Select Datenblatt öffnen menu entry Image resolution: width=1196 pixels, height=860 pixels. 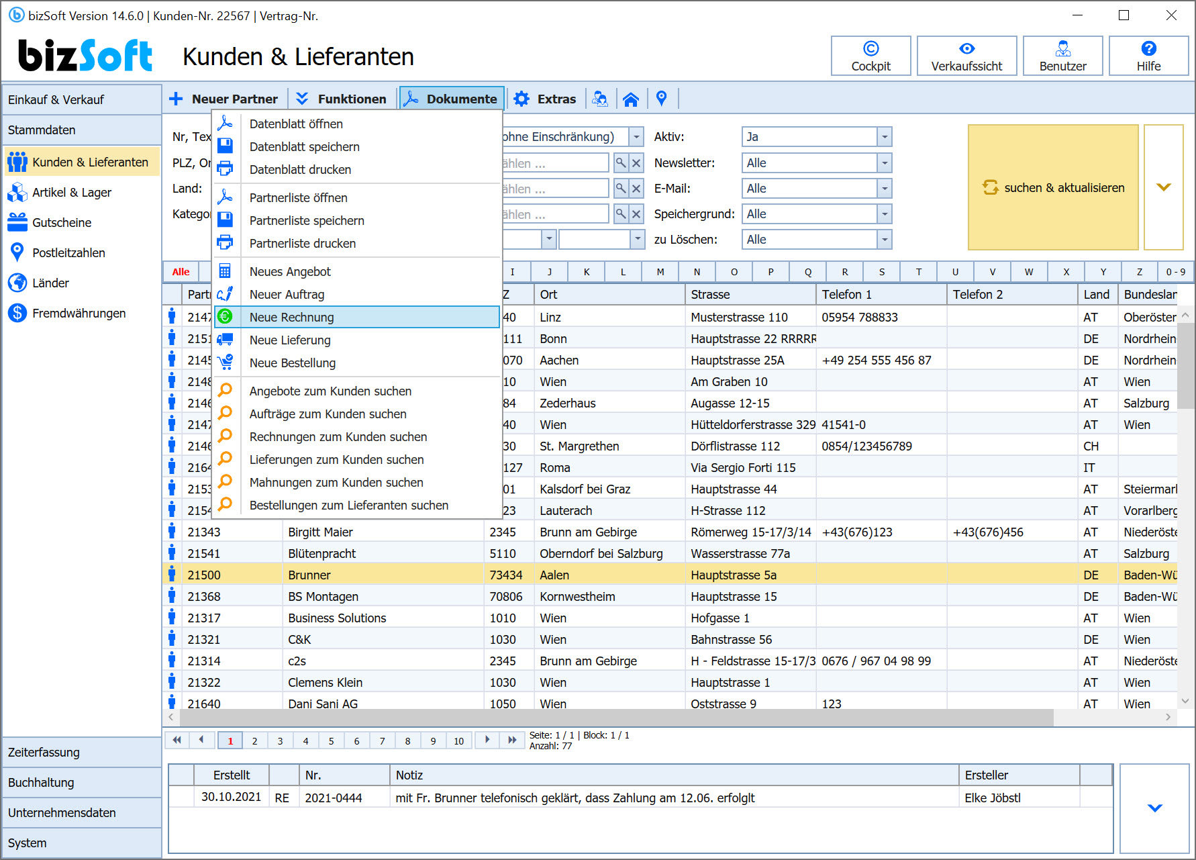pos(357,124)
